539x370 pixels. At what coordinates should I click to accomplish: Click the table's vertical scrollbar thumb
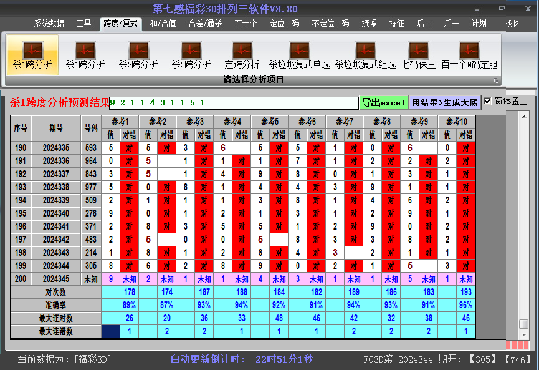[x=524, y=324]
